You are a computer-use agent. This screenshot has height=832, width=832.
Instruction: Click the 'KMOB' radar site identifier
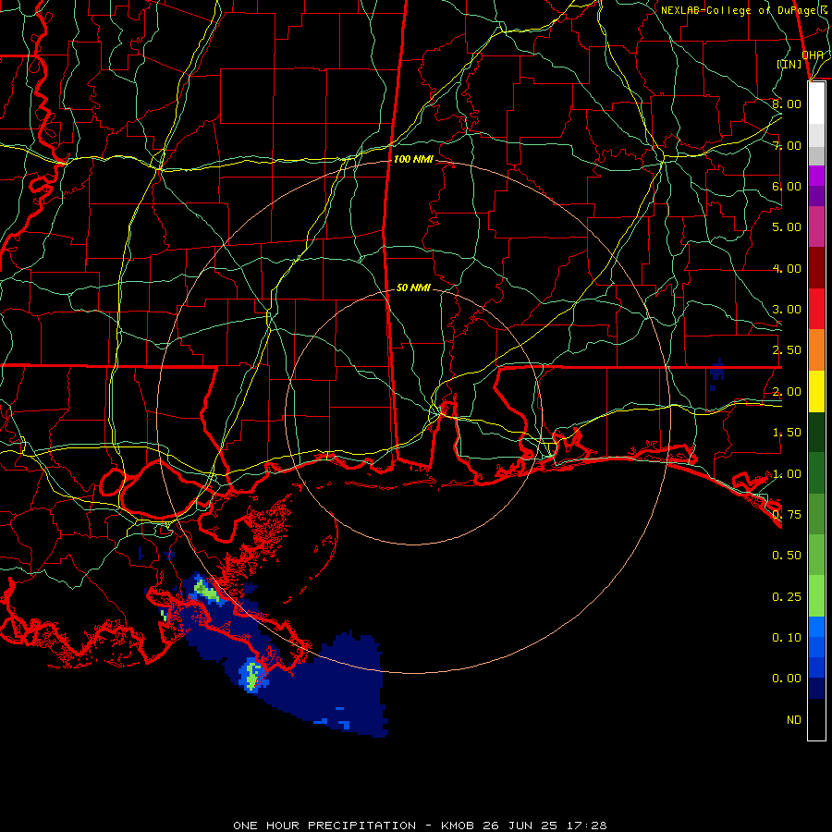[x=458, y=826]
